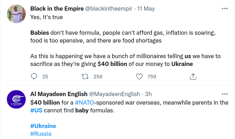235x139 pixels.
Task: Open the 3h tweet timestamp
Action: pyautogui.click(x=148, y=94)
